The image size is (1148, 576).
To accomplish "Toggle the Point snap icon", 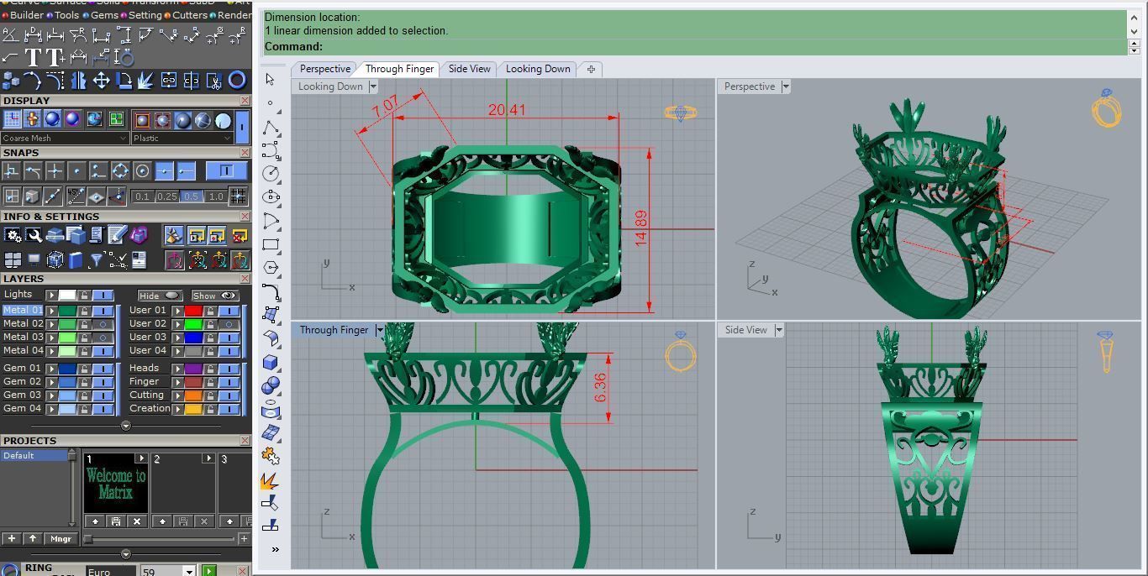I will click(76, 171).
